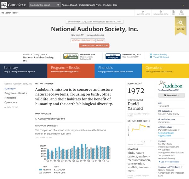Click the EIN value 13-1624102
Viewport: 189px width, 179px height.
(163, 106)
